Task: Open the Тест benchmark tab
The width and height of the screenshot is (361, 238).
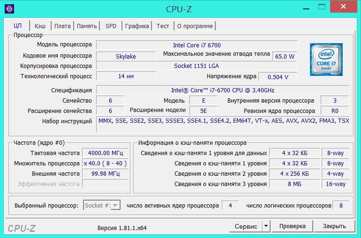Action: [x=163, y=26]
